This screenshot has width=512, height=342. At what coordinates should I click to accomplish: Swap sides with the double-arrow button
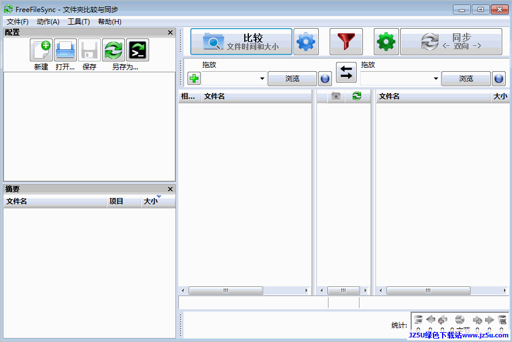(x=346, y=72)
